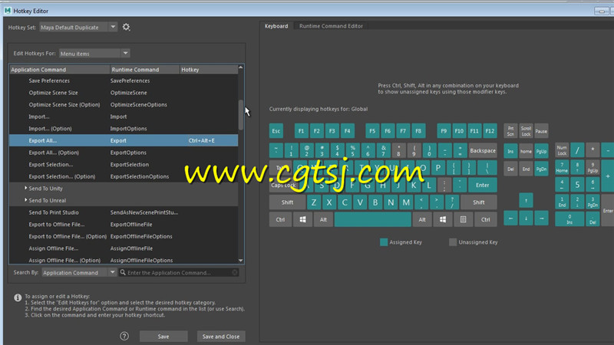Select the Export Selection... row
This screenshot has height=345, width=614.
coord(124,165)
